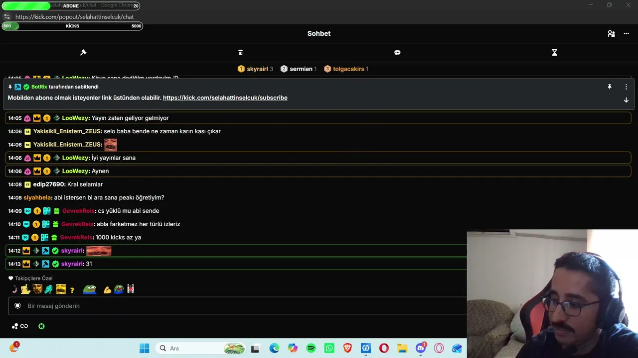This screenshot has width=638, height=358.
Task: Click emote image in skyrairl's 14:12 message
Action: (99, 251)
